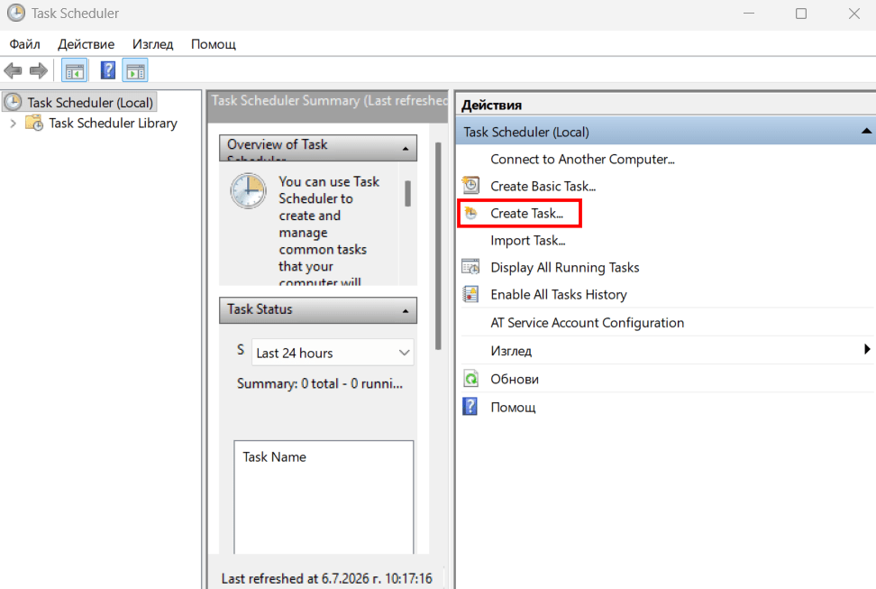Maximize the Task Scheduler window
Screen dimensions: 876x589
801,14
